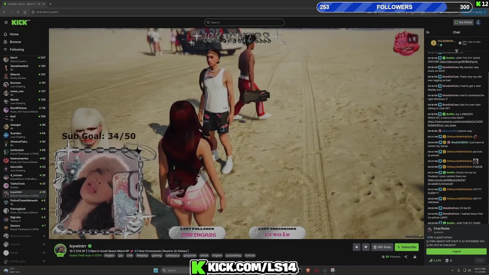The image size is (489, 275).
Task: Click the green Subscribe button
Action: coord(406,247)
